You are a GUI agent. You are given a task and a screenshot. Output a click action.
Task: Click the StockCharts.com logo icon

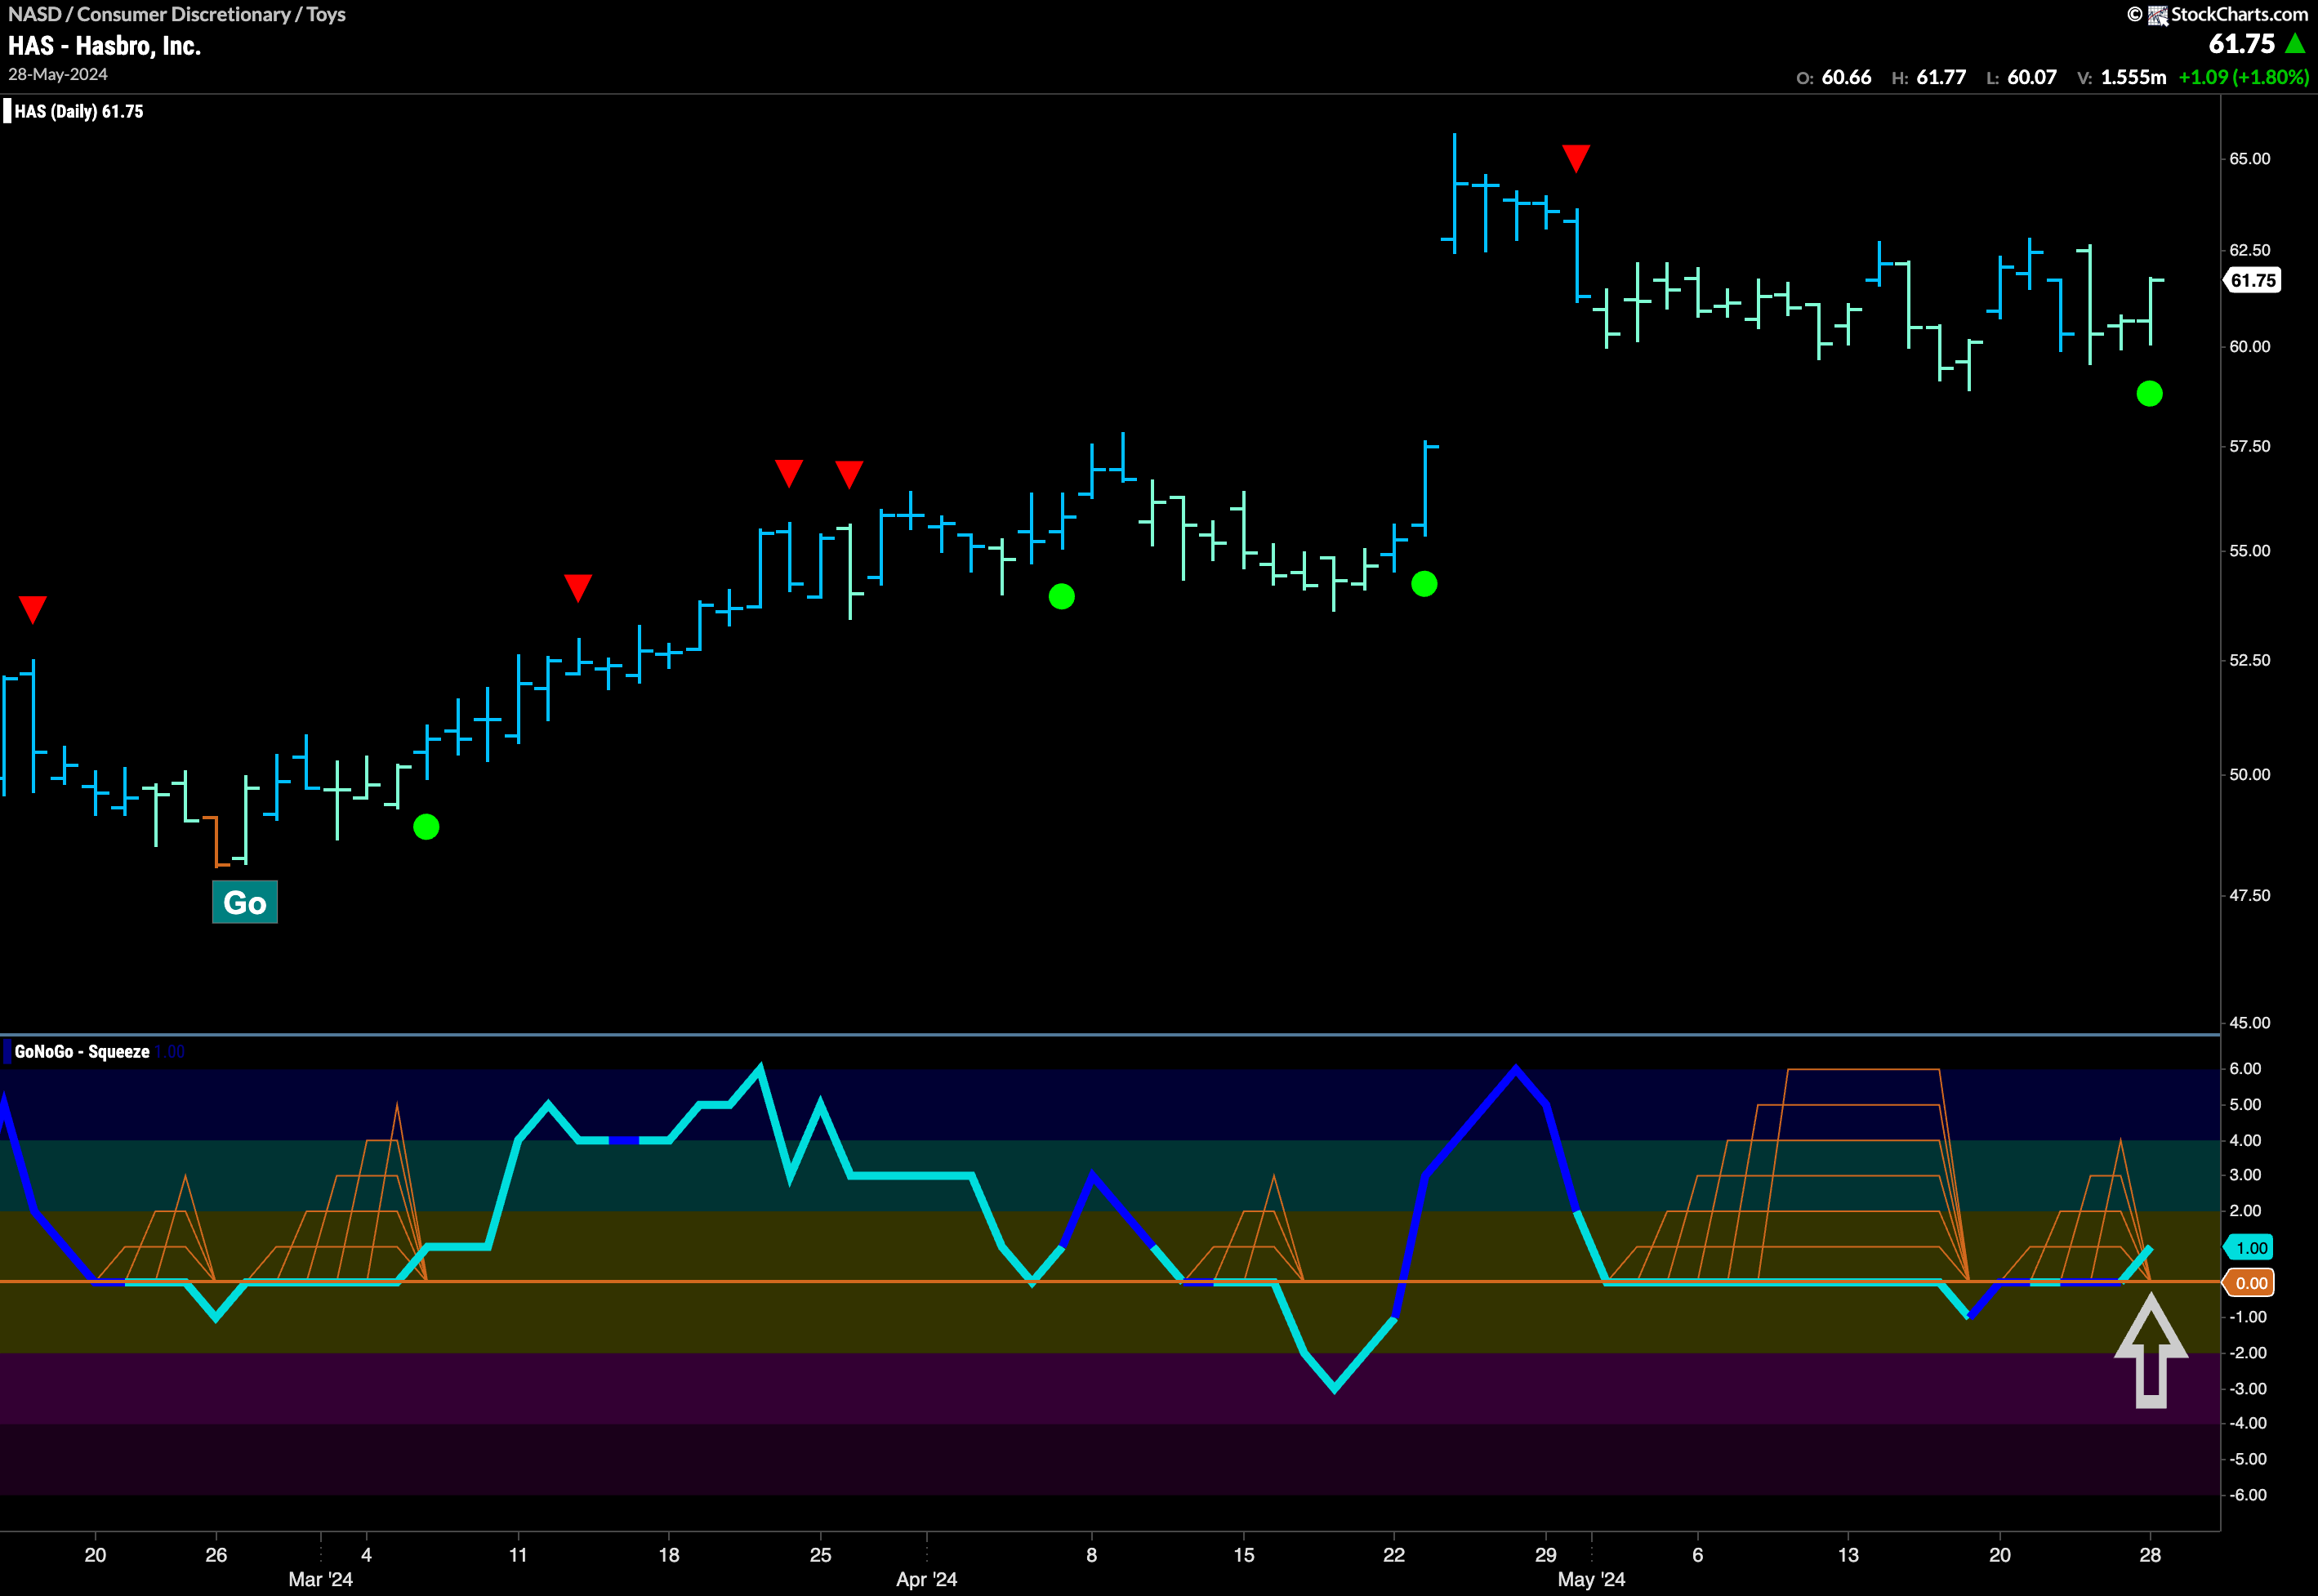coord(2157,15)
